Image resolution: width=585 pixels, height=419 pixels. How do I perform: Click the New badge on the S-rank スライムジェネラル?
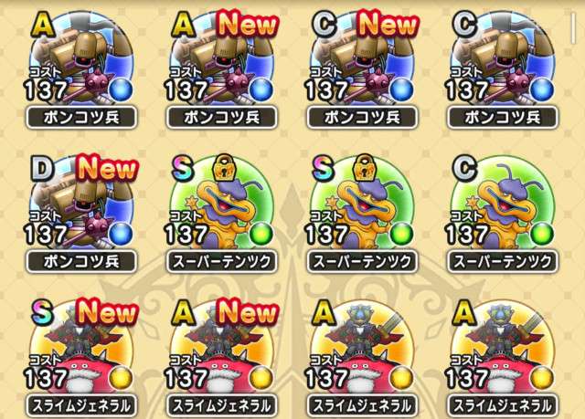[x=108, y=312]
